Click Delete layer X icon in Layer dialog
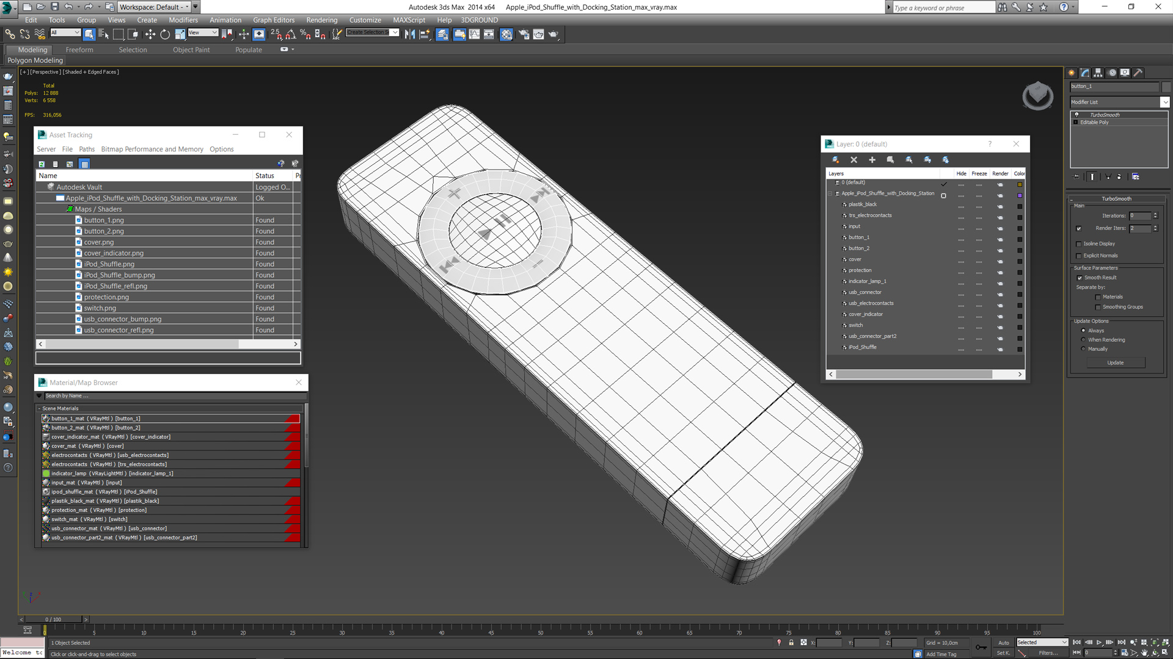Image resolution: width=1173 pixels, height=659 pixels. point(854,160)
